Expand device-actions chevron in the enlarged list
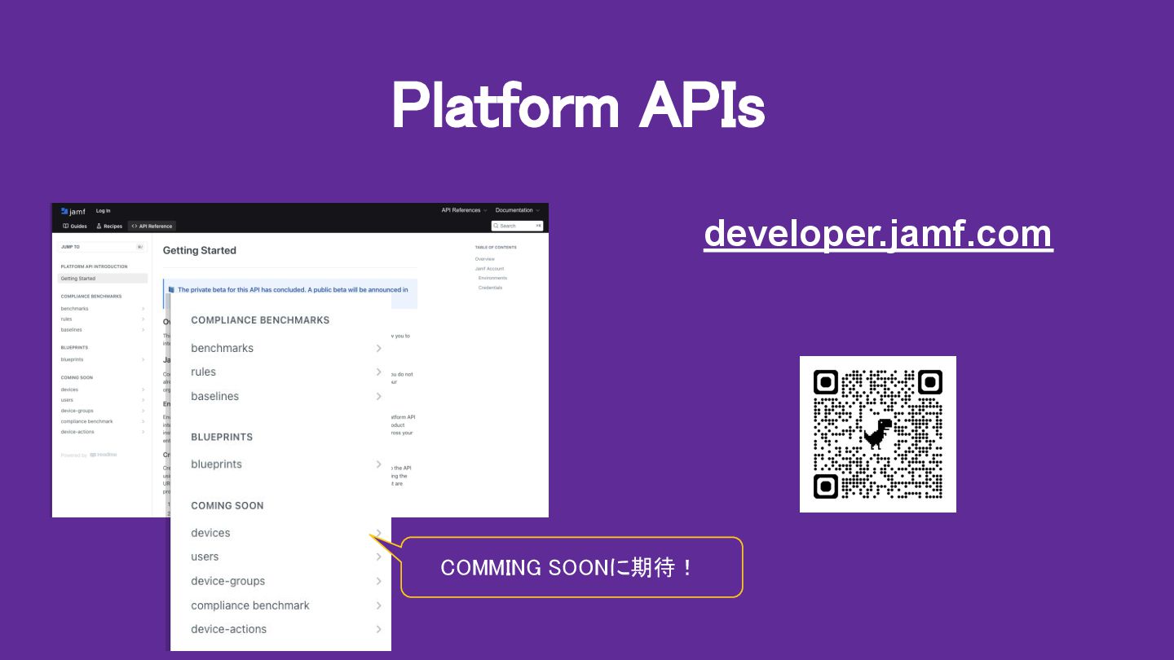 click(x=378, y=629)
